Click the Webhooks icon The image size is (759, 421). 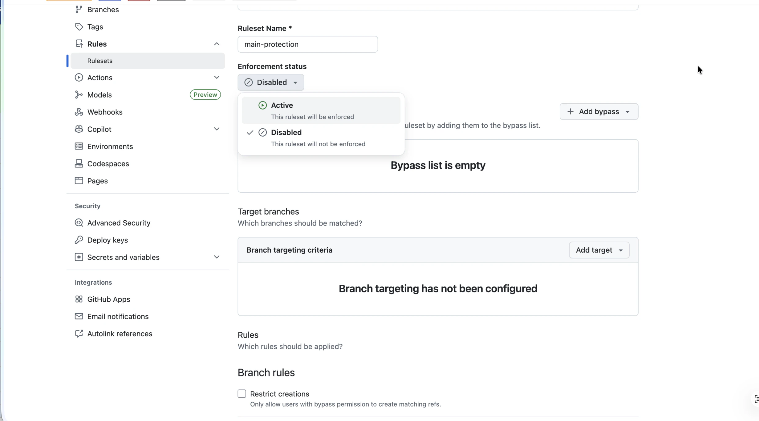(x=79, y=112)
